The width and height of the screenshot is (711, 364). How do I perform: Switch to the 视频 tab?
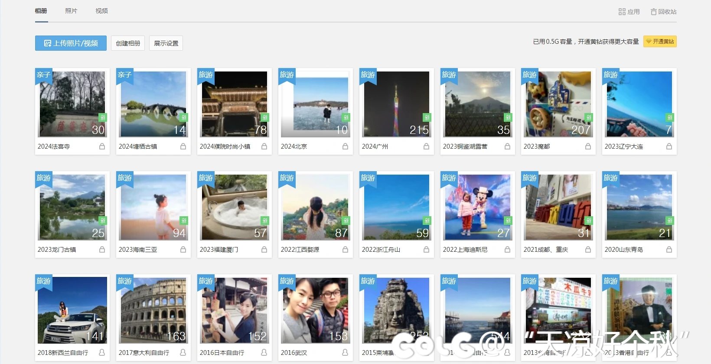[101, 11]
